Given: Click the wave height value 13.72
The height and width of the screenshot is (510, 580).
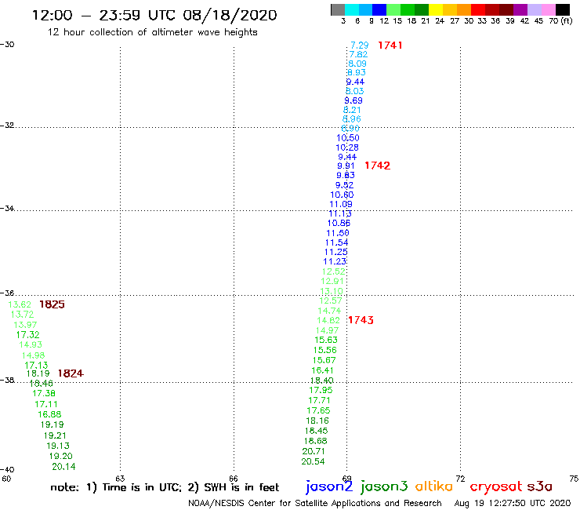Looking at the screenshot, I should pyautogui.click(x=22, y=315).
